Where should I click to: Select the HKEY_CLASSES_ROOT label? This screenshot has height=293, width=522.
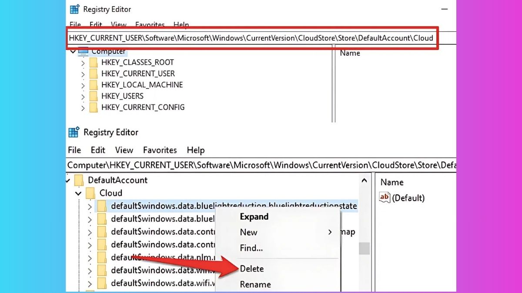[x=137, y=63]
